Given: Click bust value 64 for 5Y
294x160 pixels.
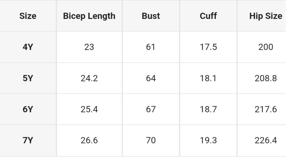Looking at the screenshot, I should point(151,78).
